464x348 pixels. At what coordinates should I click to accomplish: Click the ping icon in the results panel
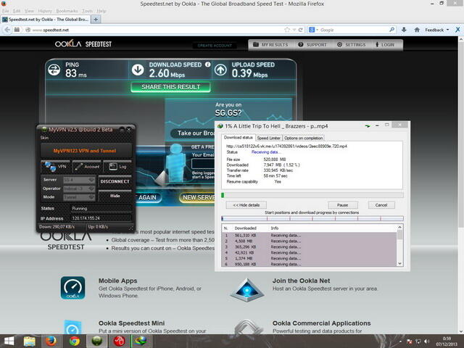click(x=54, y=70)
